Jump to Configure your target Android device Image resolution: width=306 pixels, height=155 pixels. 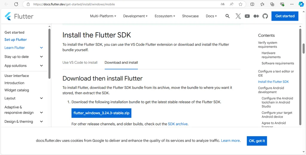[277, 115]
